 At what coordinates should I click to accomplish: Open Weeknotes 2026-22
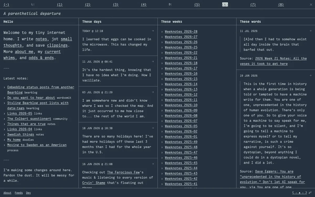(x=181, y=52)
